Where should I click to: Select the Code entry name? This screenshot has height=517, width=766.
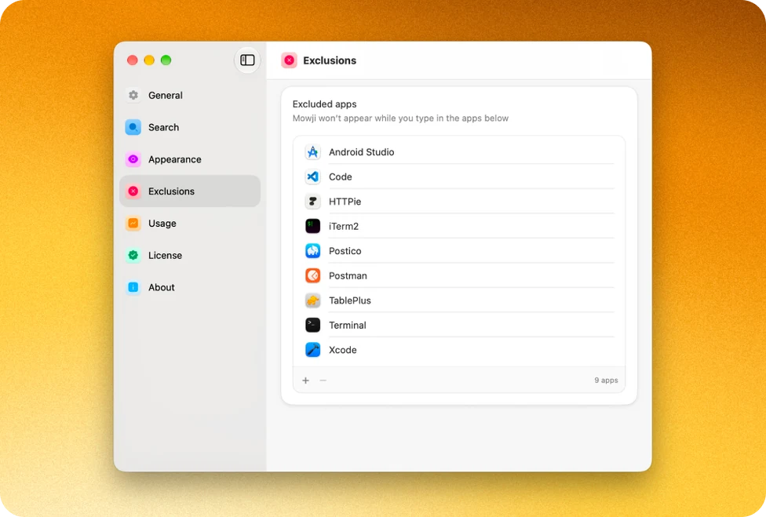pyautogui.click(x=341, y=177)
